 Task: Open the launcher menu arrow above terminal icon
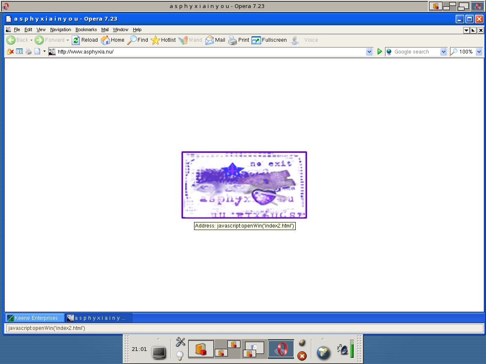pyautogui.click(x=158, y=339)
